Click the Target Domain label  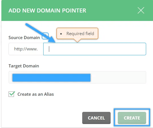[24, 66]
